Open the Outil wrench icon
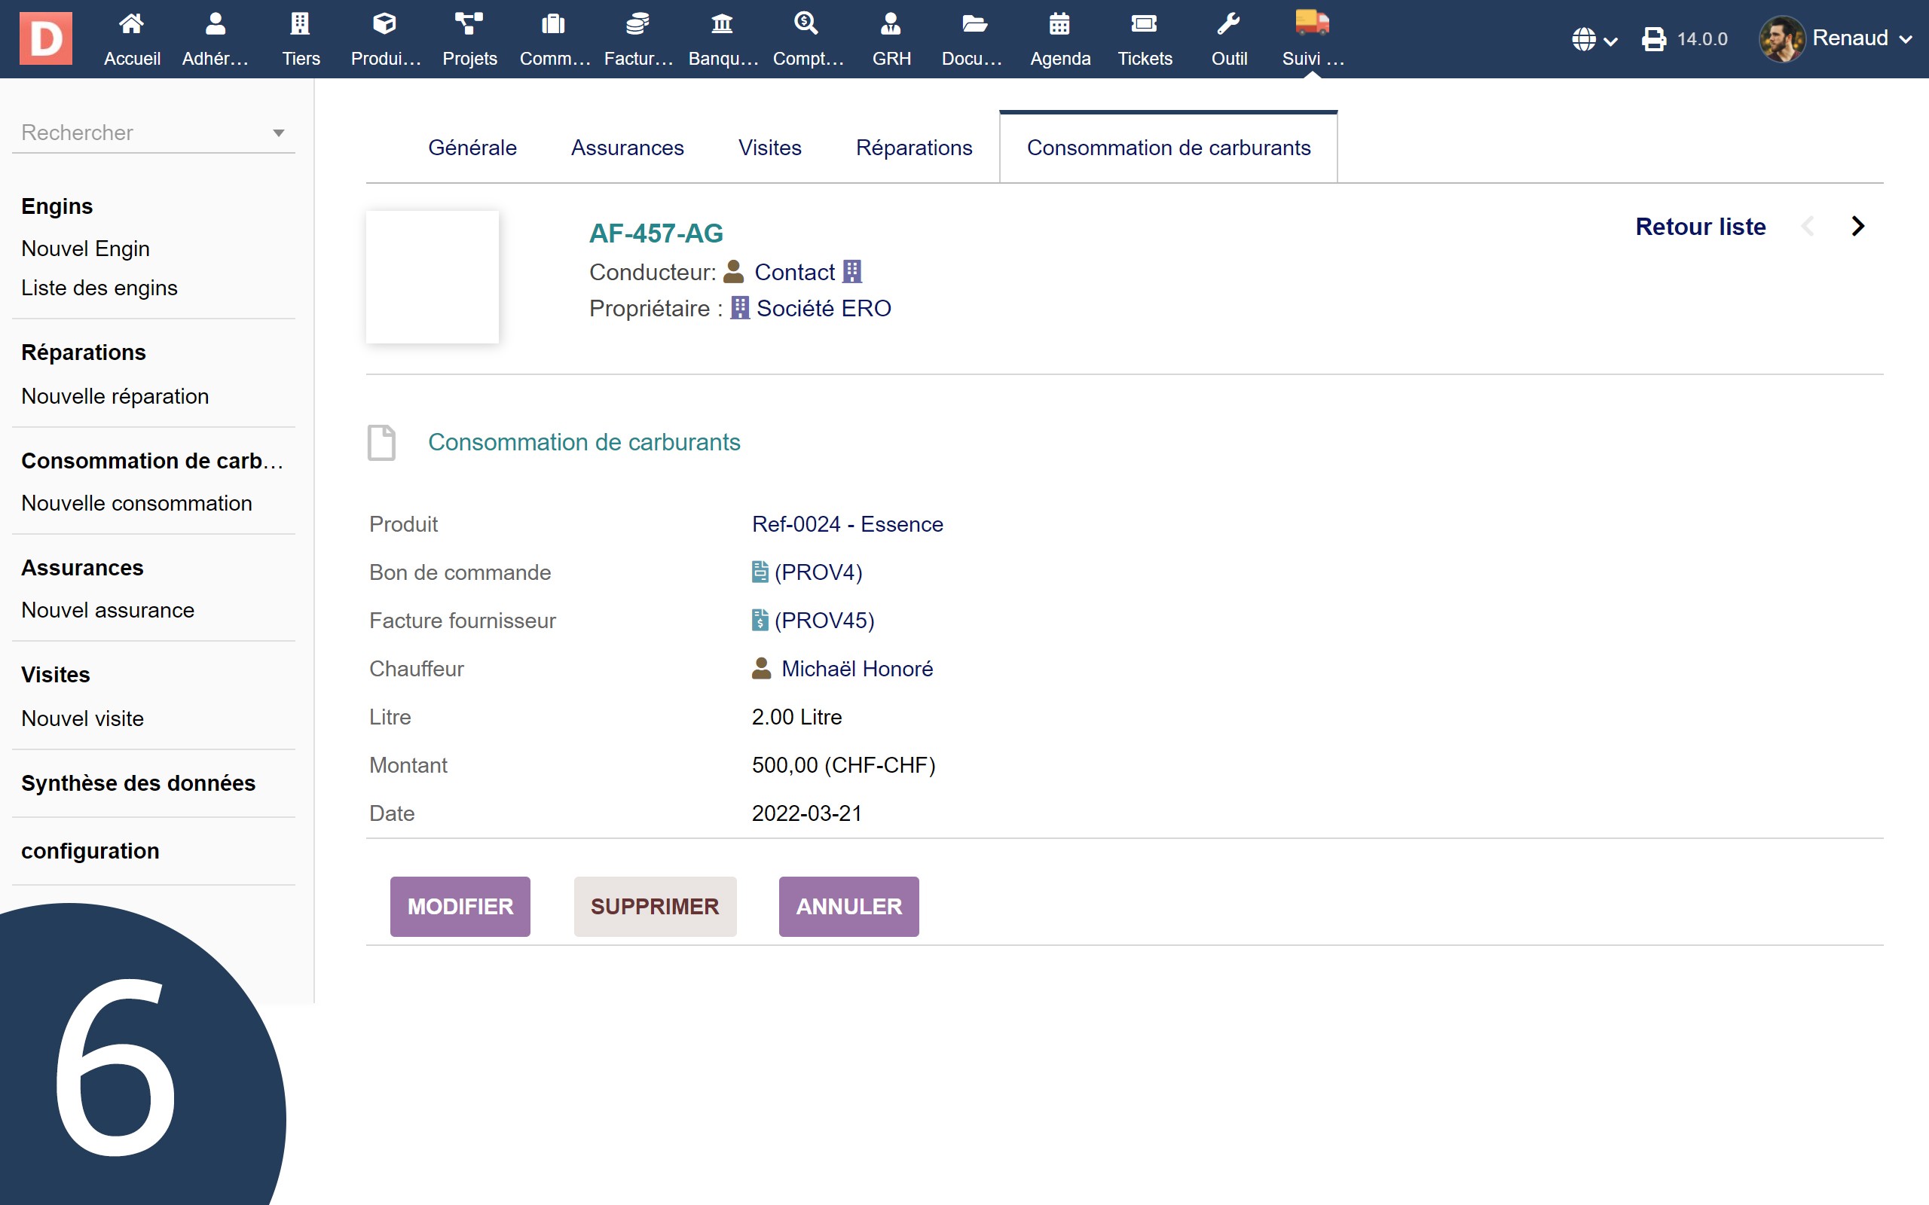 1228,24
